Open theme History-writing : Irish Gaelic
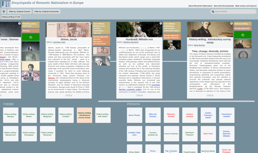Image resolution: width=258 pixels, height=153 pixels. point(103,115)
